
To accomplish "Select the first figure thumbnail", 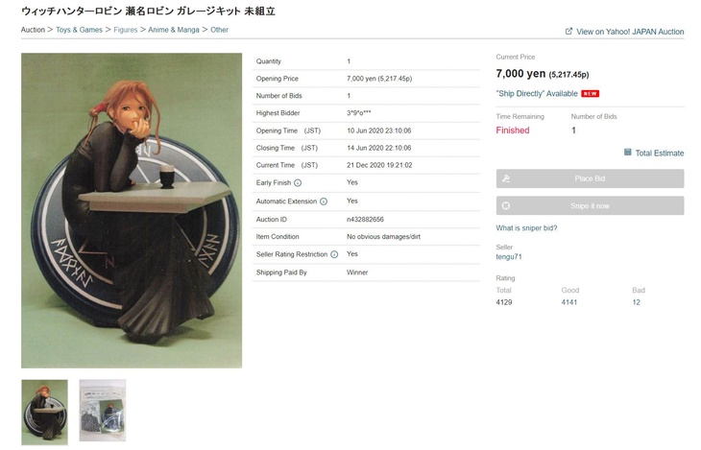I will click(45, 411).
